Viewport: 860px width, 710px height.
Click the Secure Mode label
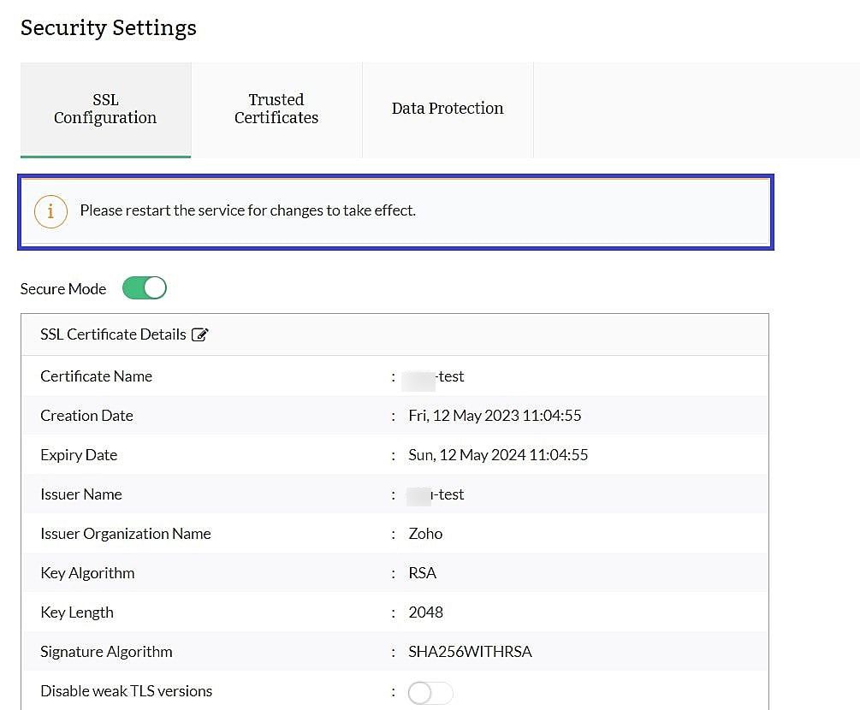point(63,289)
